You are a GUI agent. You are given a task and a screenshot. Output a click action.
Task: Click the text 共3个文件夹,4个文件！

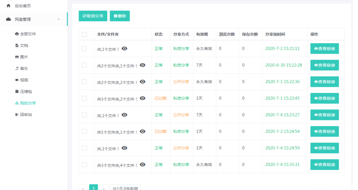pos(117,165)
